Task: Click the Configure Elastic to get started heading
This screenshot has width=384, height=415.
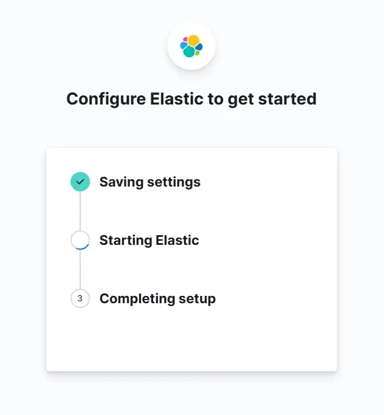Action: [x=191, y=99]
